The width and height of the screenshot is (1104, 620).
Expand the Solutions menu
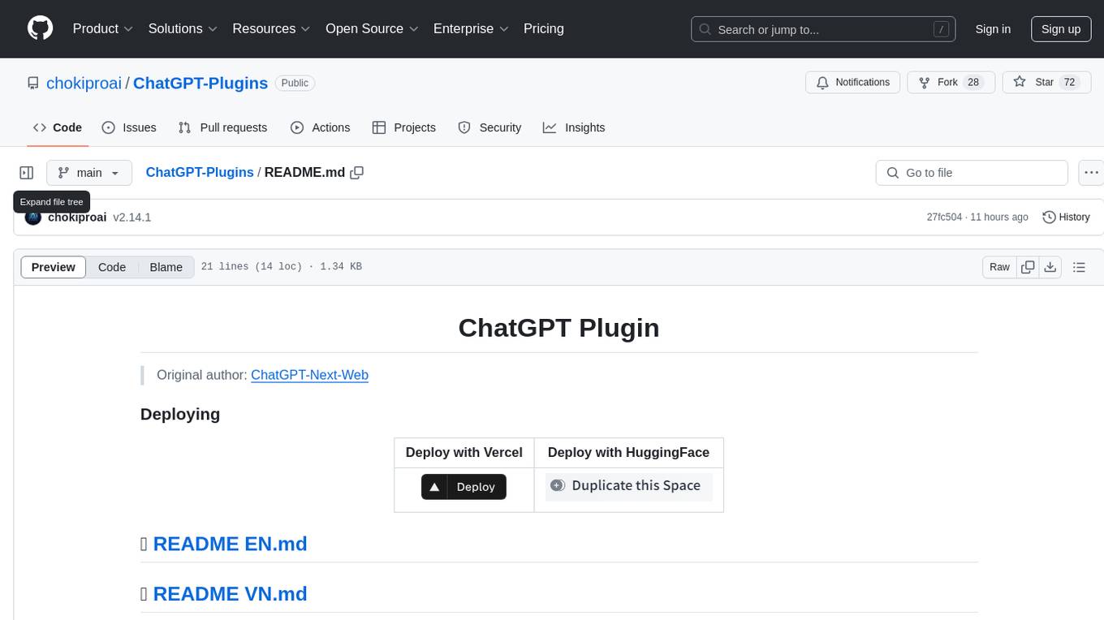coord(183,28)
